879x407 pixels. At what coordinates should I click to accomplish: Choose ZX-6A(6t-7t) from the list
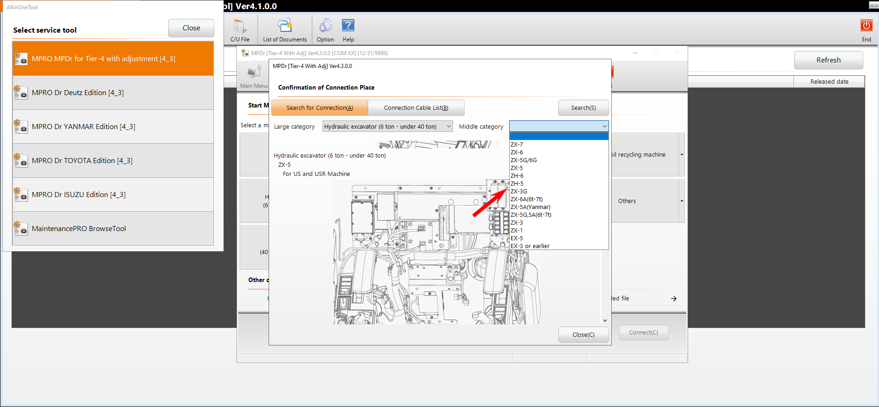(x=559, y=199)
